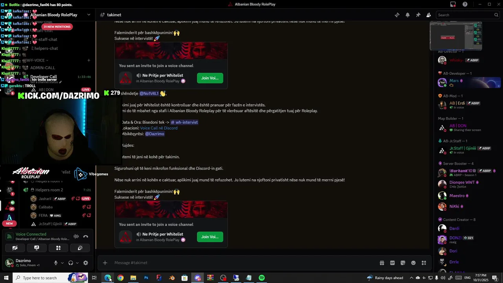503x283 pixels.
Task: Jump to 31 New Mentions
Action: point(57,27)
